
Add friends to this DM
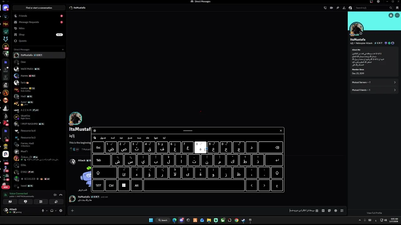344,8
